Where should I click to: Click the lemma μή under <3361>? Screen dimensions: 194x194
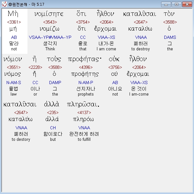point(13,29)
